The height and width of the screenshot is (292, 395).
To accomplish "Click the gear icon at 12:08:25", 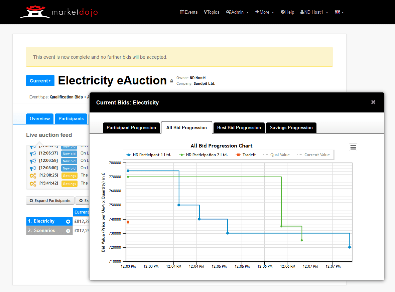I will [33, 176].
